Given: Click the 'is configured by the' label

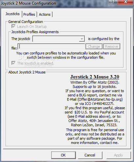Looking at the screenshot, I should pos(104,39).
